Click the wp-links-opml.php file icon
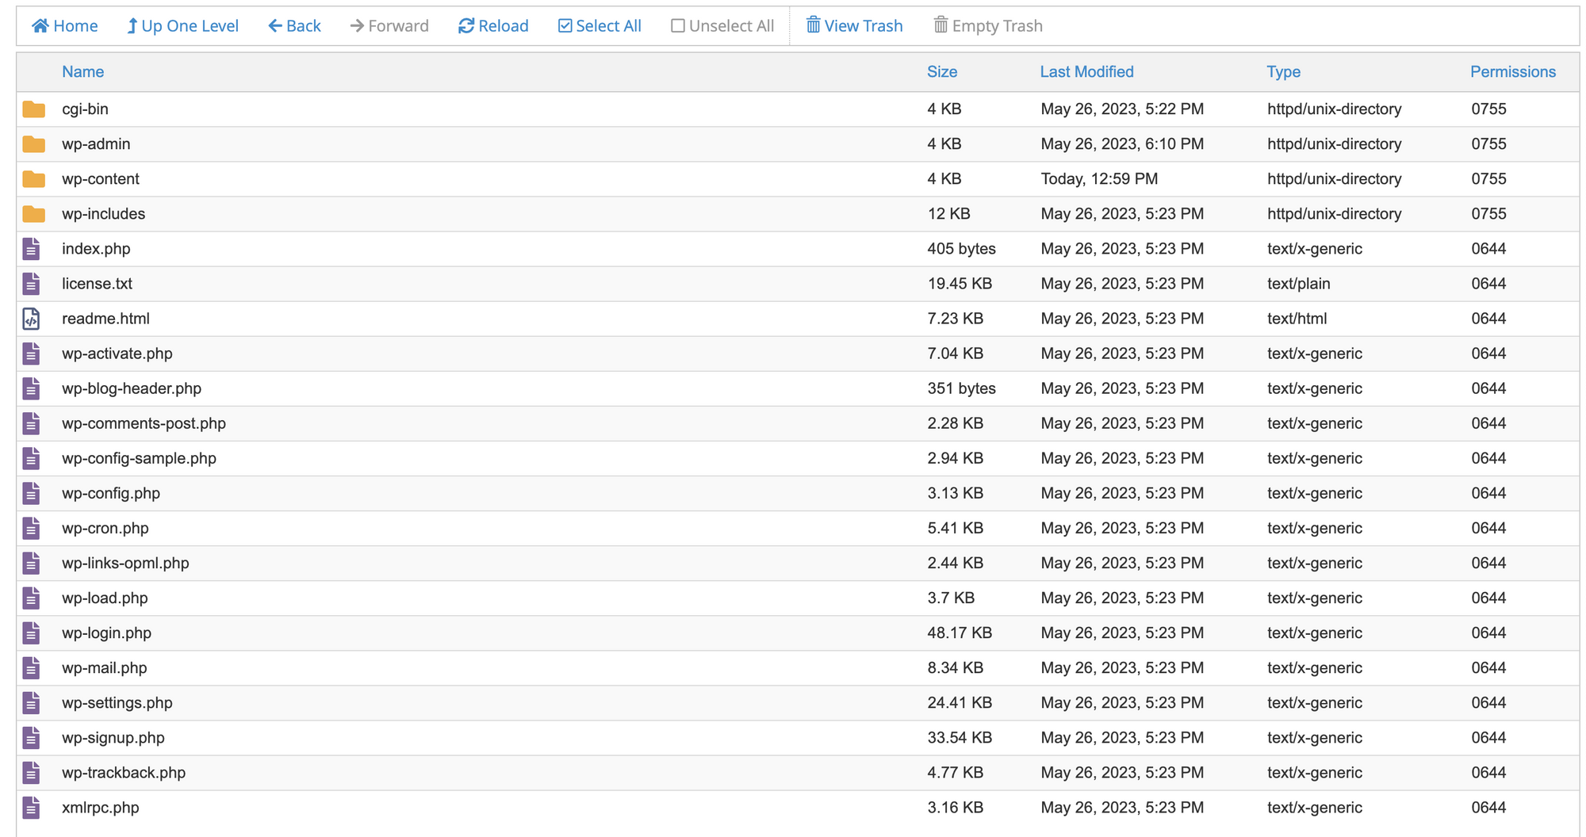This screenshot has height=837, width=1586. coord(31,563)
